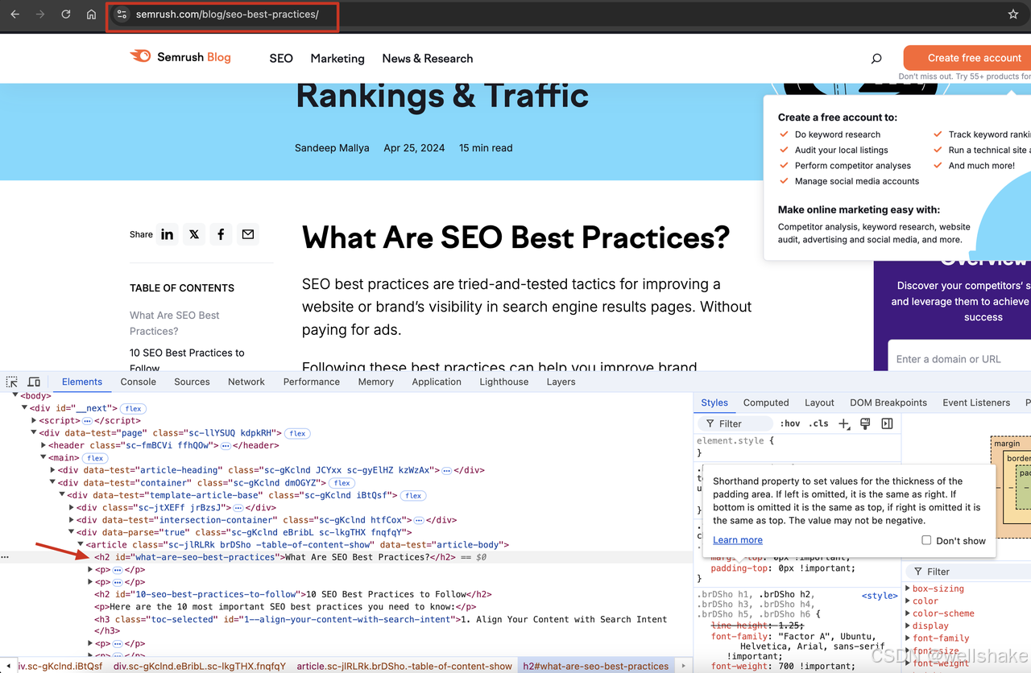Switch to the Sources tab

[x=192, y=382]
